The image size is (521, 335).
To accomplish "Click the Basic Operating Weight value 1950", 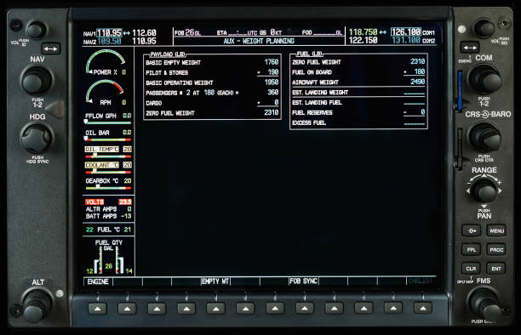I will (271, 82).
